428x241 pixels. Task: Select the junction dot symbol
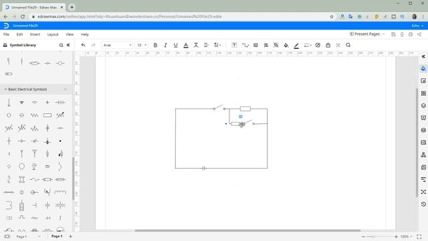point(60,141)
